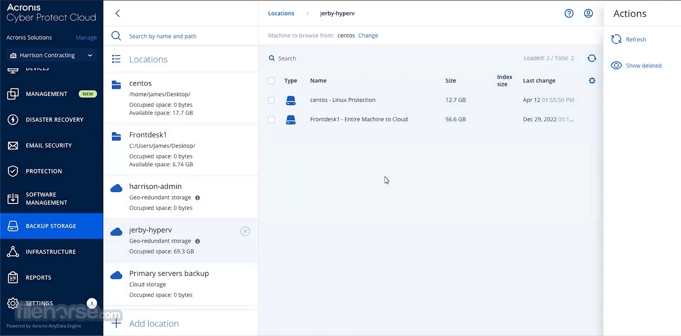681x336 pixels.
Task: Tick checkbox for centos - Linux Protection
Action: point(271,101)
